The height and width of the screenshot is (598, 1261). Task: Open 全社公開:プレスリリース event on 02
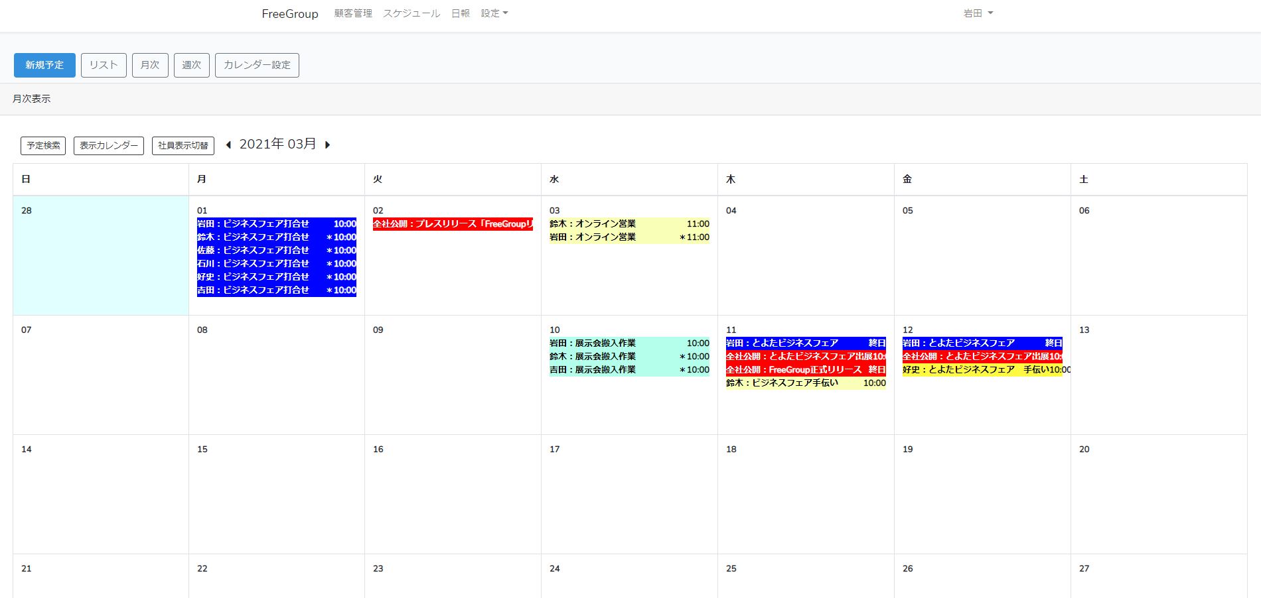click(453, 224)
